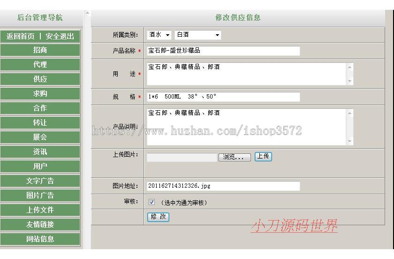Open the 求购 menu item
Viewport: 394px width, 259px height.
click(x=40, y=93)
